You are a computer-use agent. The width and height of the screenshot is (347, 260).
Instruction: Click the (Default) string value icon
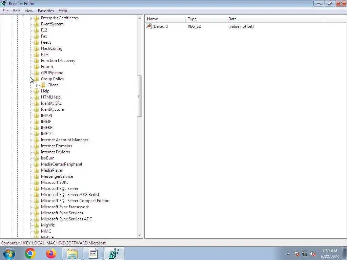149,26
